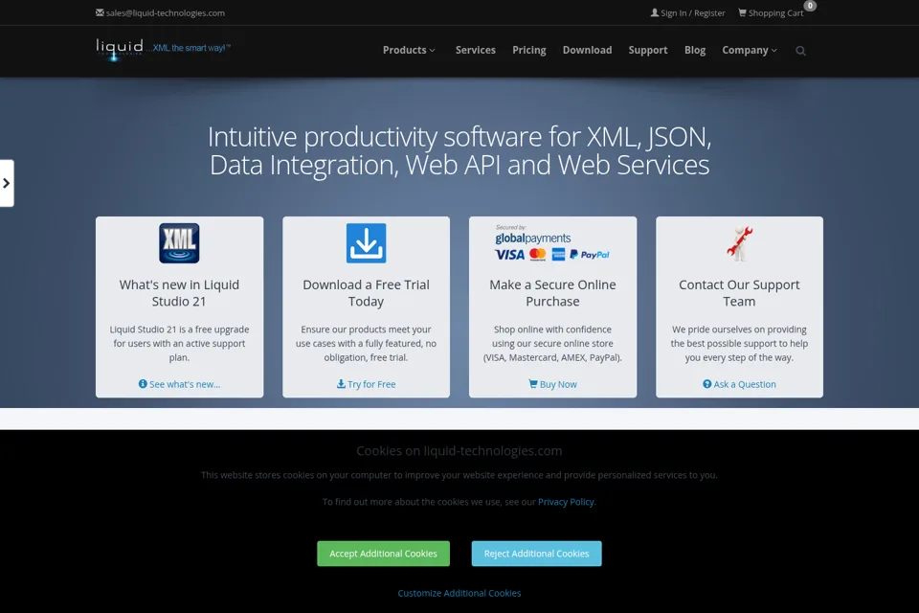Click the Sign In user icon
Image resolution: width=919 pixels, height=613 pixels.
pyautogui.click(x=655, y=12)
